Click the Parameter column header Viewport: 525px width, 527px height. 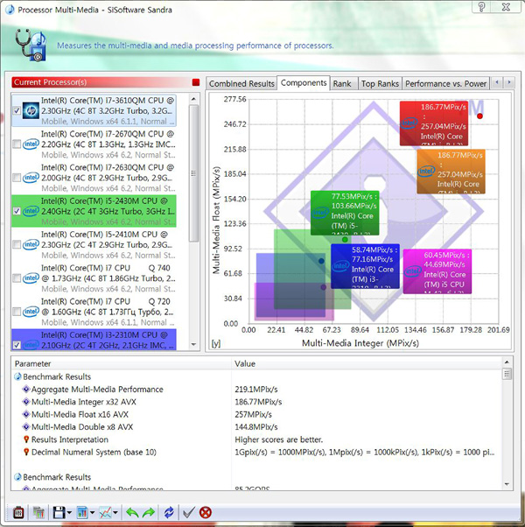(122, 363)
